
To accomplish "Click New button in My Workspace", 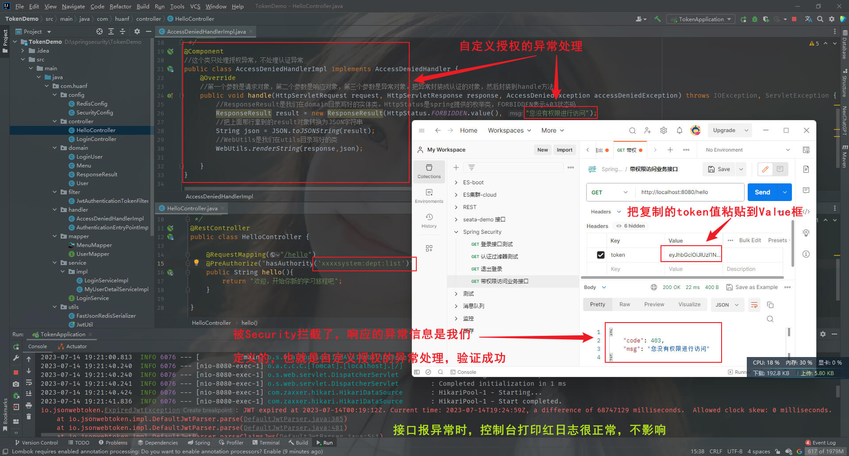I will tap(543, 150).
